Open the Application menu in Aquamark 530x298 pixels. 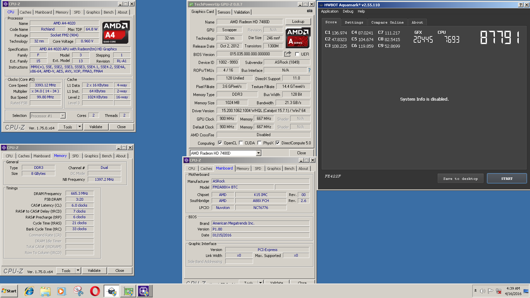(x=330, y=11)
